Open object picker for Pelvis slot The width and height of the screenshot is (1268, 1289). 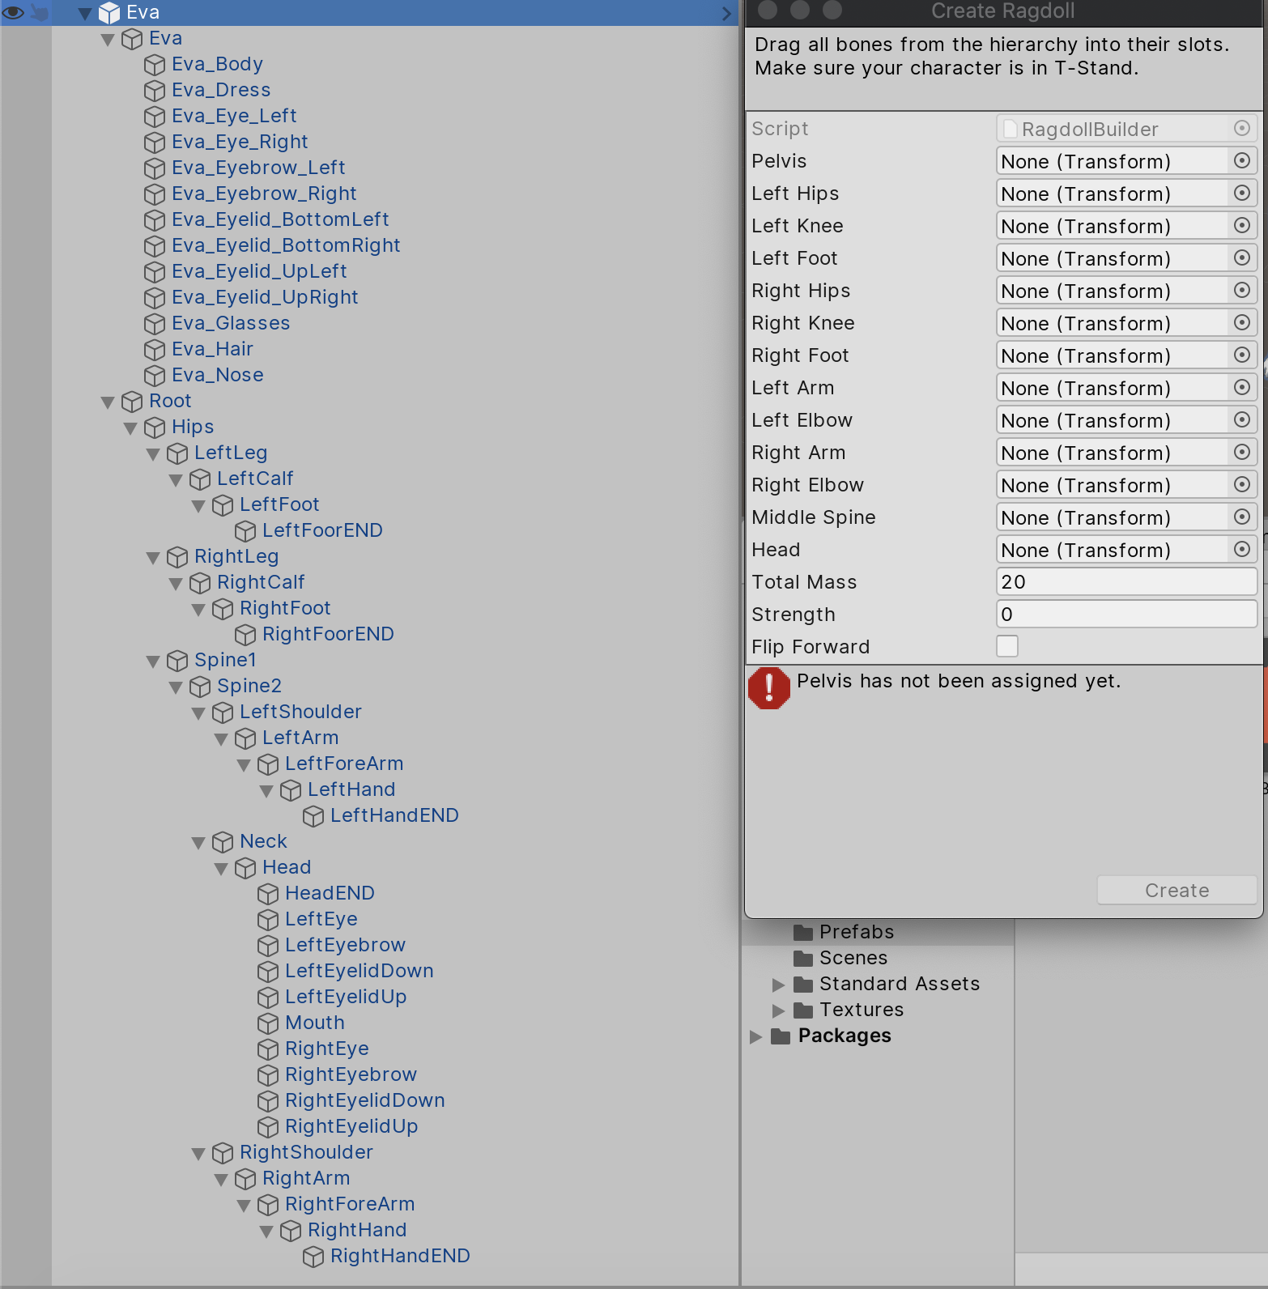click(1241, 160)
